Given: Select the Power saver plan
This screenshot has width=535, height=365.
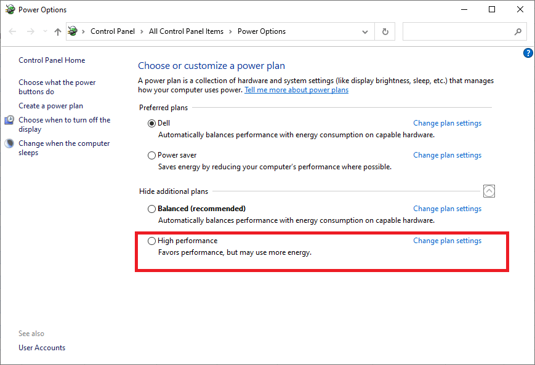Looking at the screenshot, I should pyautogui.click(x=152, y=156).
